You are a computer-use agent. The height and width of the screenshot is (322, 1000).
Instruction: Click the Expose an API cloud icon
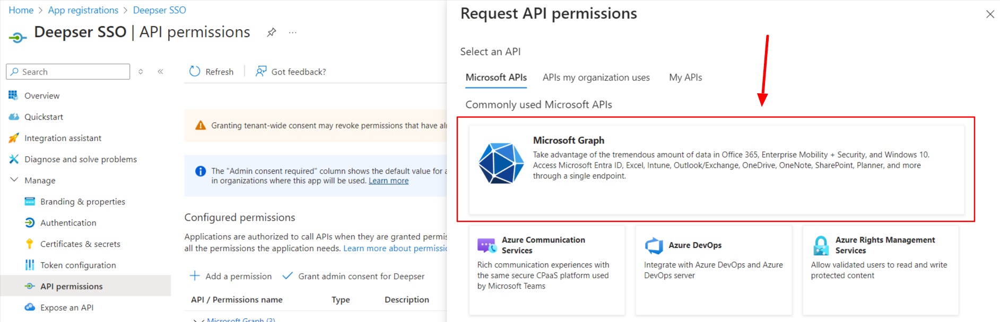[30, 307]
